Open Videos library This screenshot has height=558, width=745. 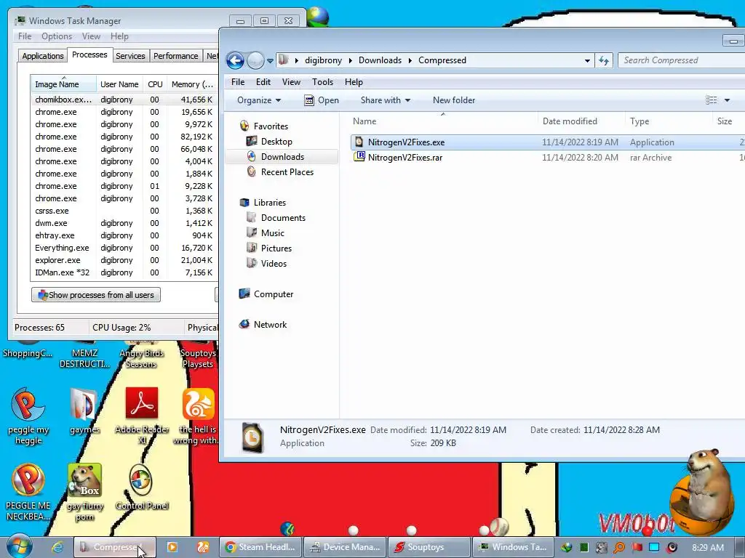click(274, 263)
